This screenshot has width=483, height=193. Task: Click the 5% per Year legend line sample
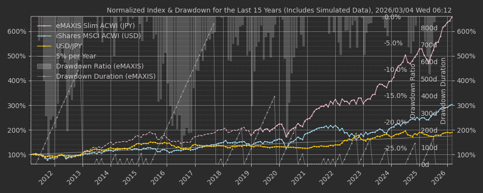click(x=44, y=56)
